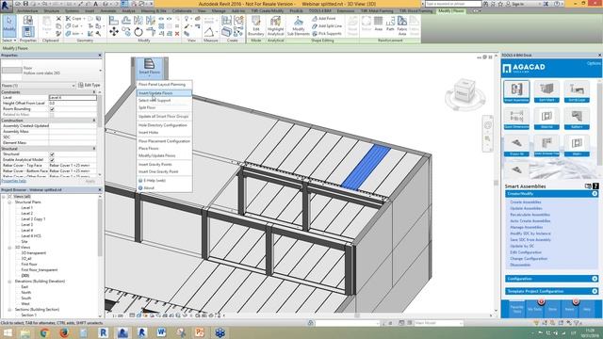The width and height of the screenshot is (603, 339).
Task: Select North elevation in Project Browser
Action: 25,293
